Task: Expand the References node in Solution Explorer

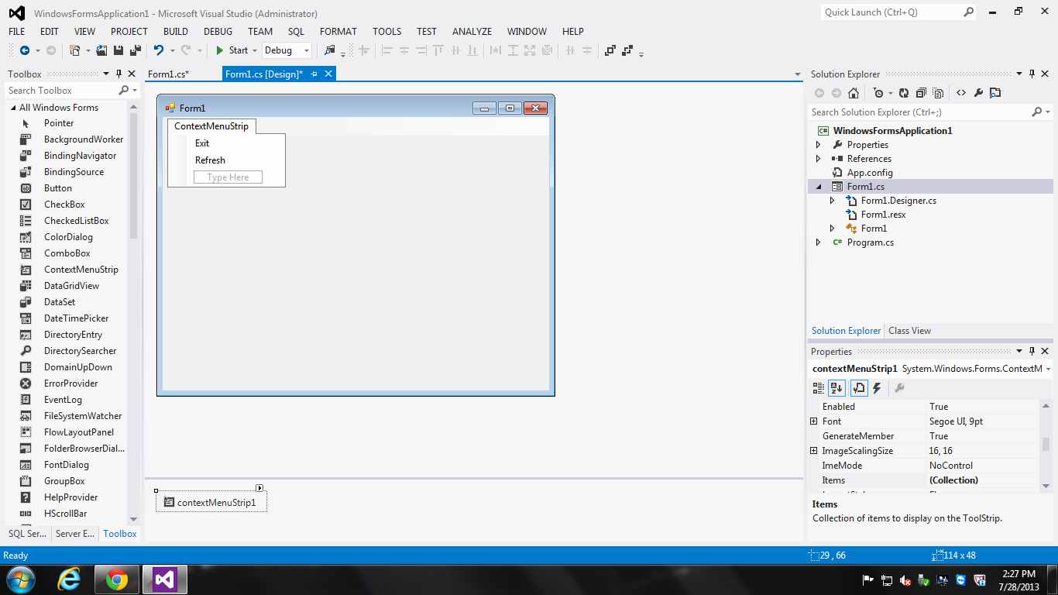Action: coord(819,159)
